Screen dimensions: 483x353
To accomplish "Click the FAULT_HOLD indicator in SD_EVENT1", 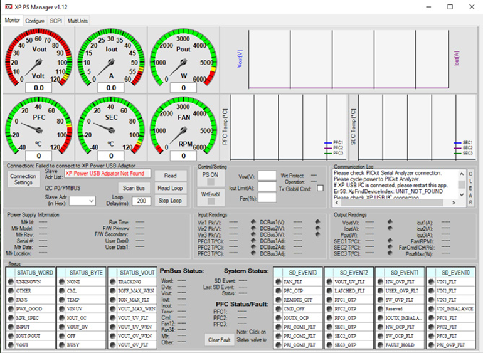I will coord(380,344).
